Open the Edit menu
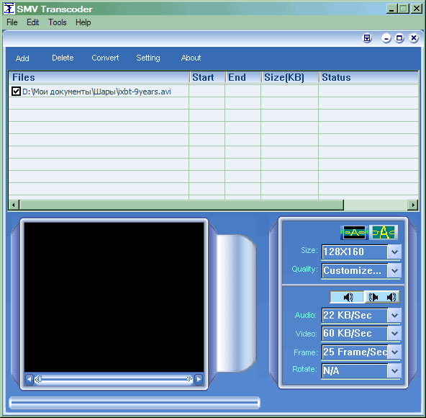The width and height of the screenshot is (426, 418). point(32,22)
